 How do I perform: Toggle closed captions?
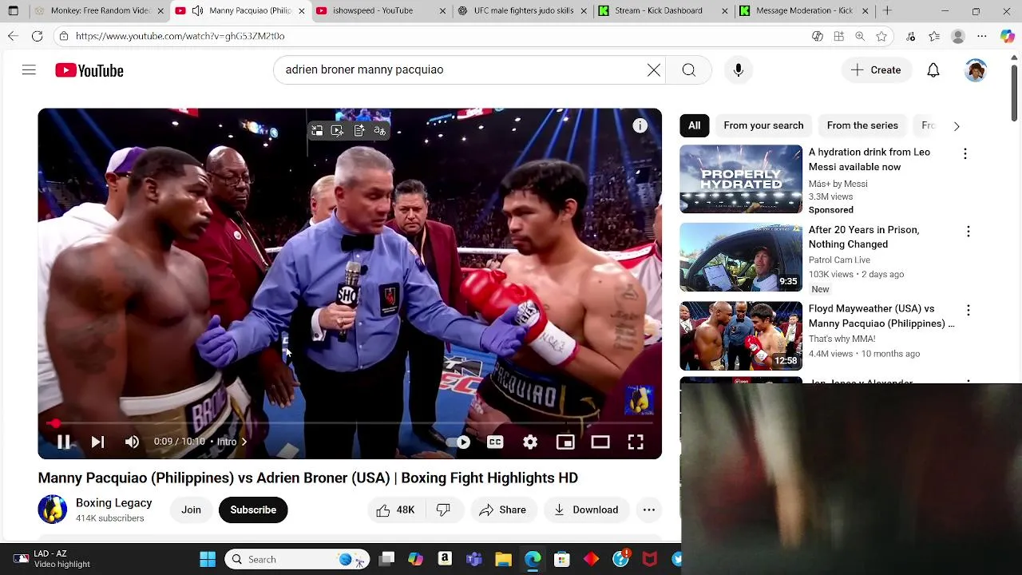click(x=495, y=442)
